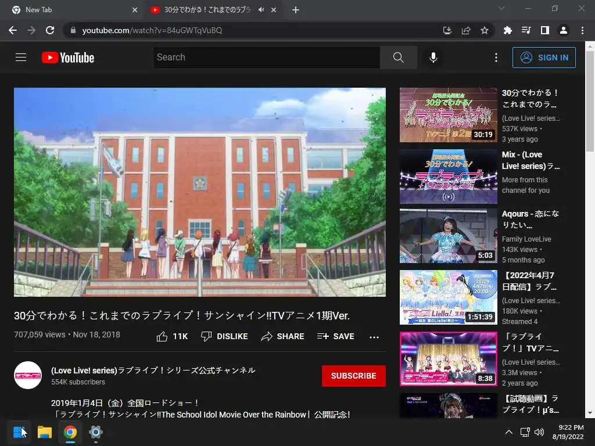Open Settings from taskbar gear
Viewport: 595px width, 446px height.
[96, 432]
